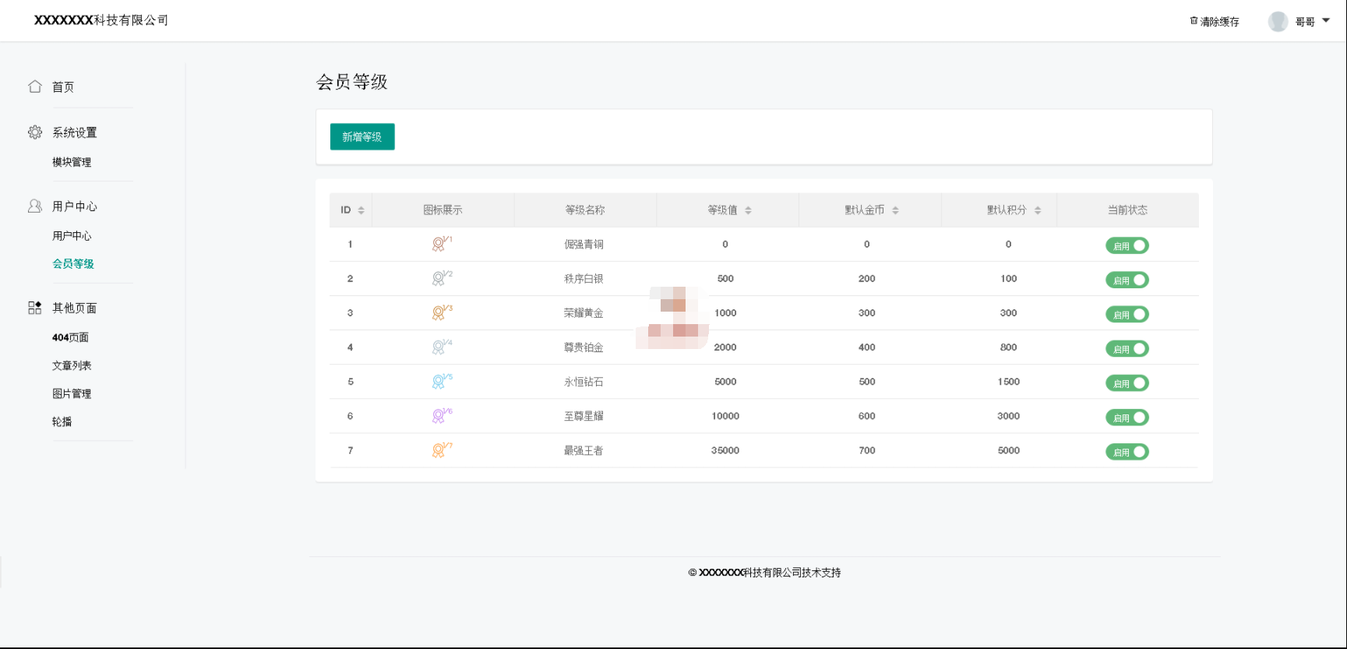The width and height of the screenshot is (1347, 649).
Task: Click the V5 diamond level badge icon
Action: coord(441,382)
